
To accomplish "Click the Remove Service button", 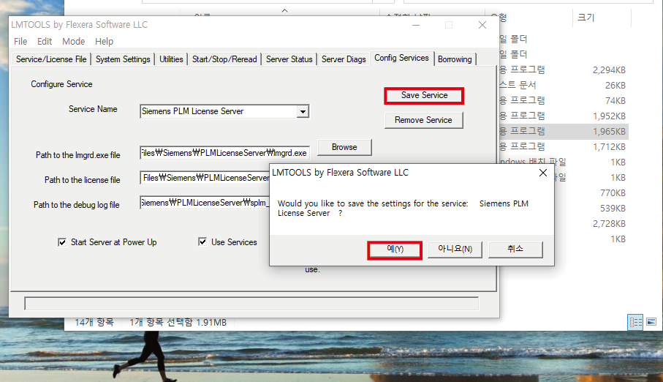I will pos(424,120).
